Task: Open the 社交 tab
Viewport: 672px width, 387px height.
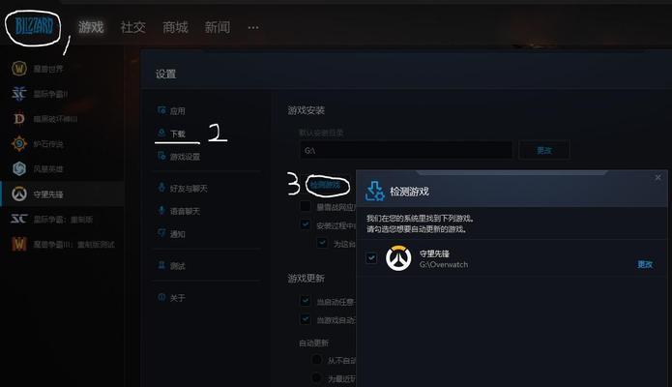Action: click(133, 27)
